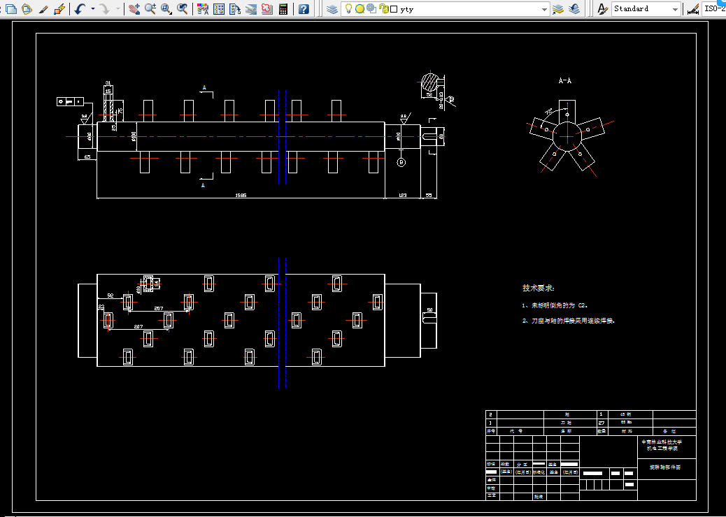Expand the Undo history dropdown arrow
Viewport: 726px width, 517px height.
[93, 8]
